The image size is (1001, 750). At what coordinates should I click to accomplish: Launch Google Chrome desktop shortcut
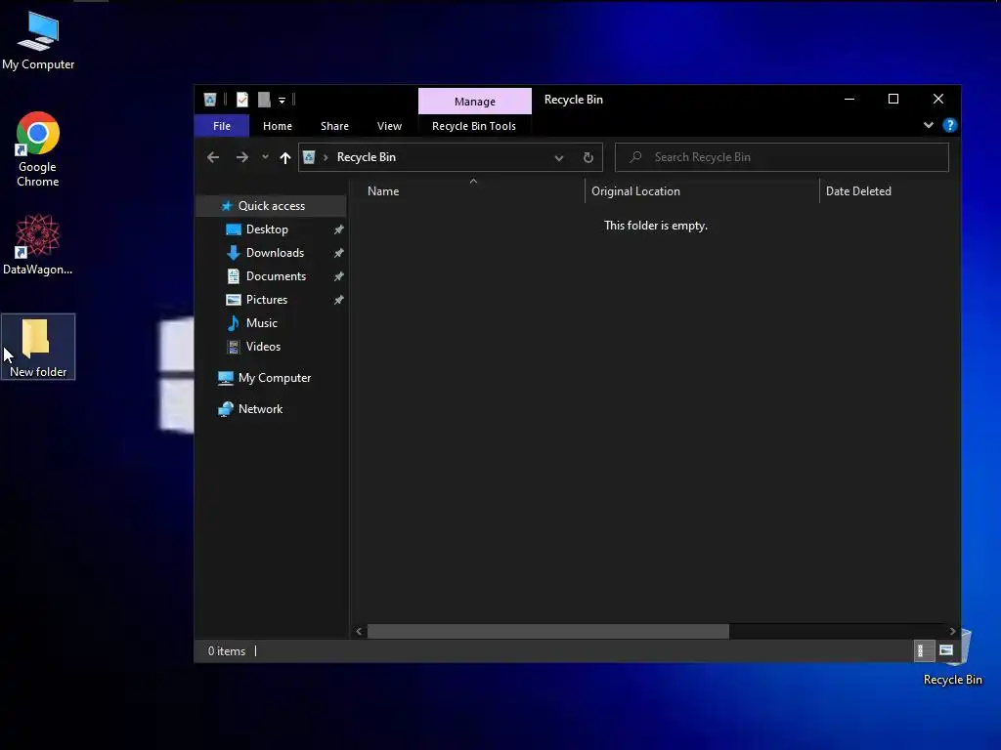point(38,149)
